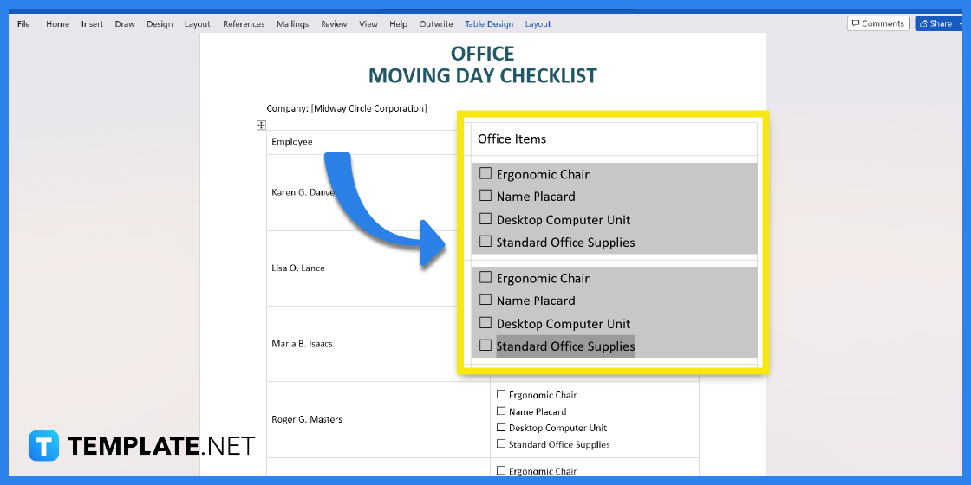Switch to the References tab
The width and height of the screenshot is (971, 485).
(244, 24)
